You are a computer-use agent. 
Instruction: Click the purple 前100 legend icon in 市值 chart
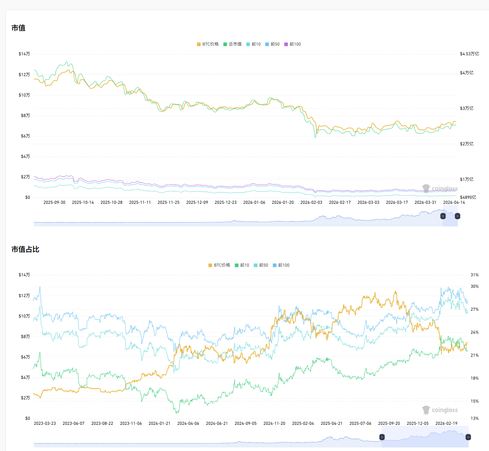pyautogui.click(x=286, y=44)
